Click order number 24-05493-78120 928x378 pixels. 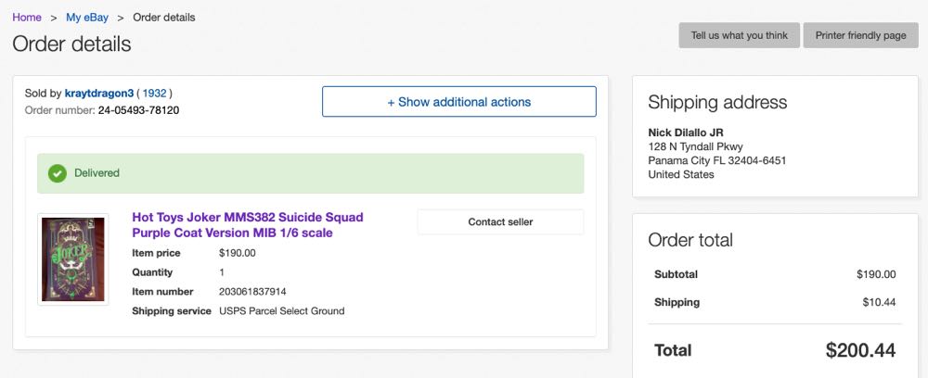coord(138,110)
